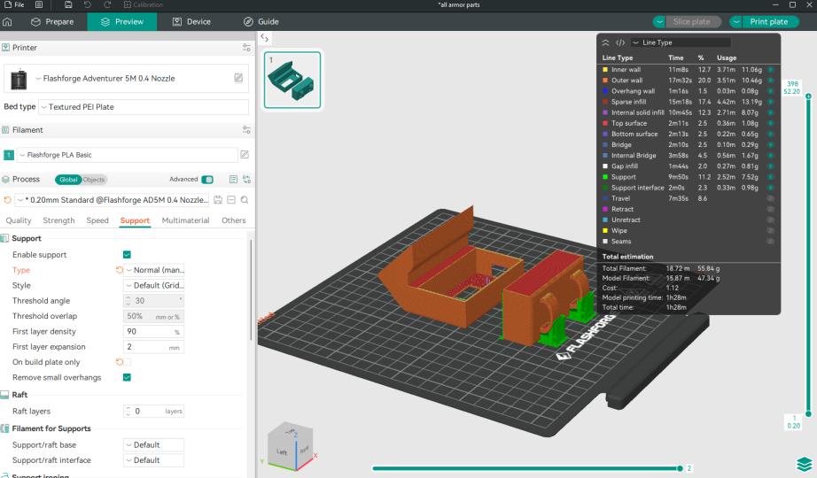Switch to the Quality settings tab

pos(19,220)
